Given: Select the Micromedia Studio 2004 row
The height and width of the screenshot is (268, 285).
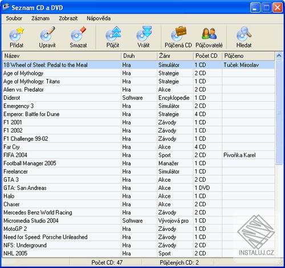Looking at the screenshot, I should [139, 221].
